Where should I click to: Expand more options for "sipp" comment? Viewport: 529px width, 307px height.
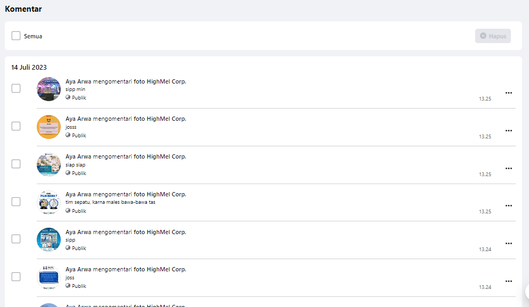click(508, 244)
